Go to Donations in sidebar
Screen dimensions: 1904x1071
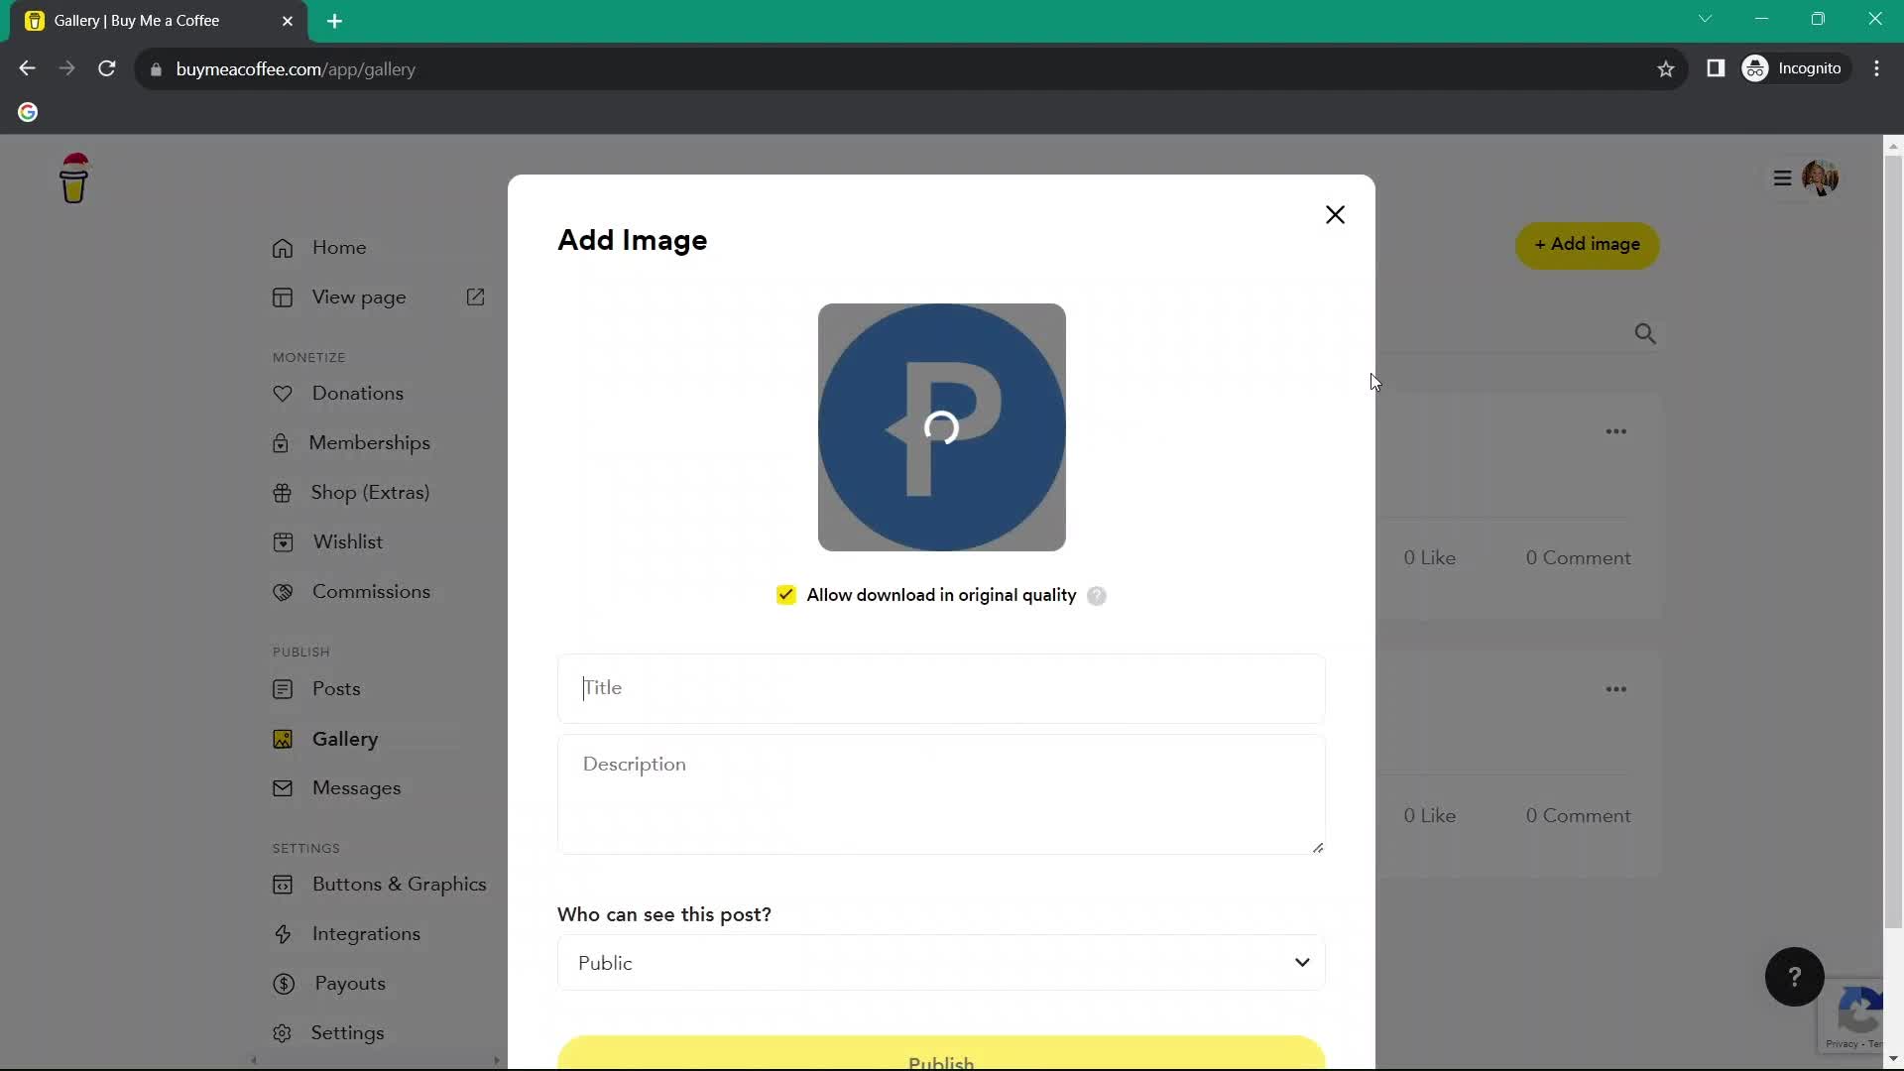(x=358, y=394)
